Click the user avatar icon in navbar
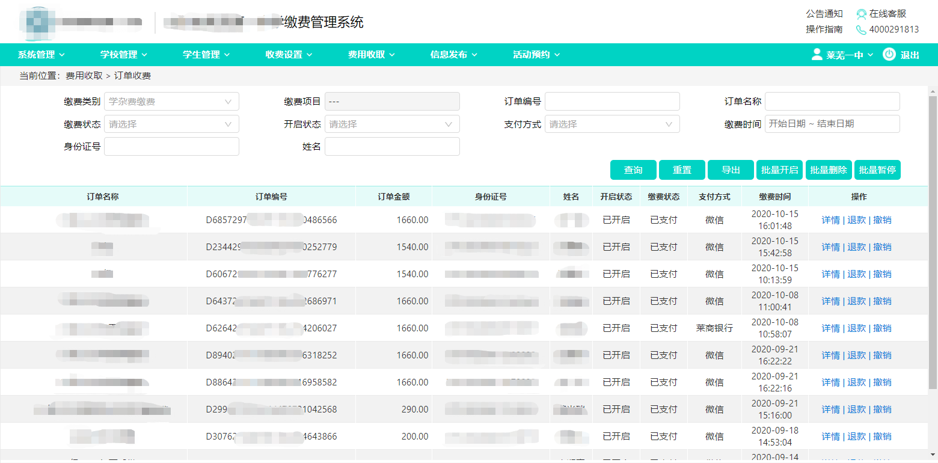Screen dimensions: 938x463 pyautogui.click(x=817, y=55)
